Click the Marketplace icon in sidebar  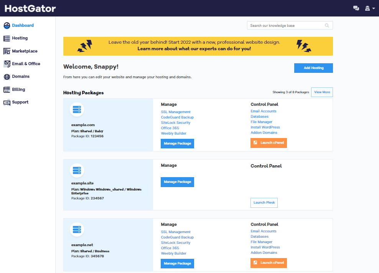click(7, 51)
